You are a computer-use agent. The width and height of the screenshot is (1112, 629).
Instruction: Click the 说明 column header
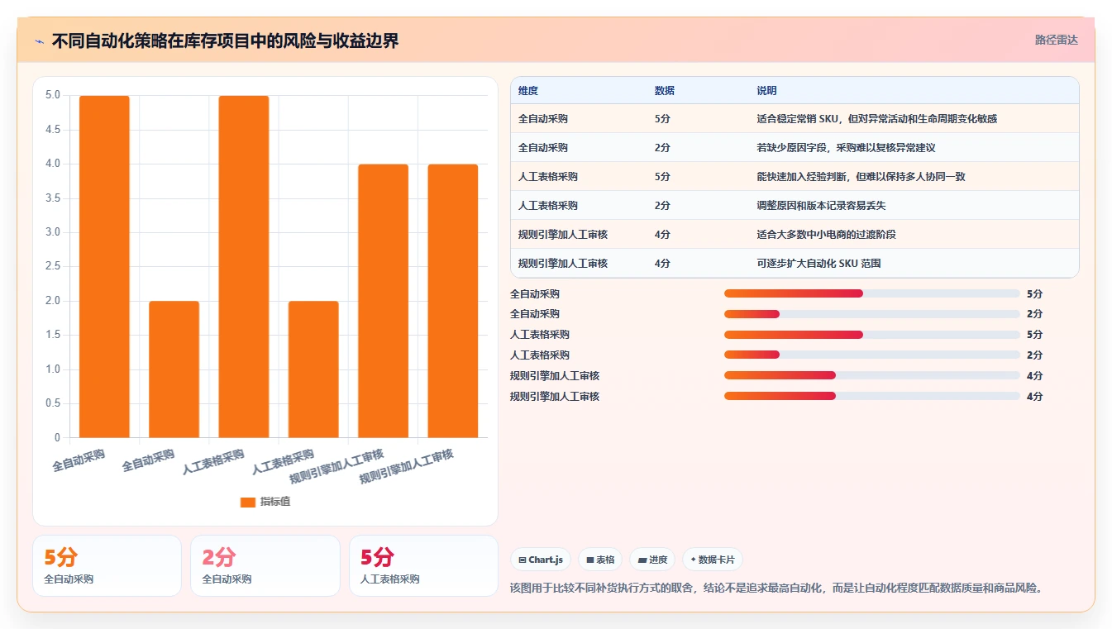click(766, 91)
